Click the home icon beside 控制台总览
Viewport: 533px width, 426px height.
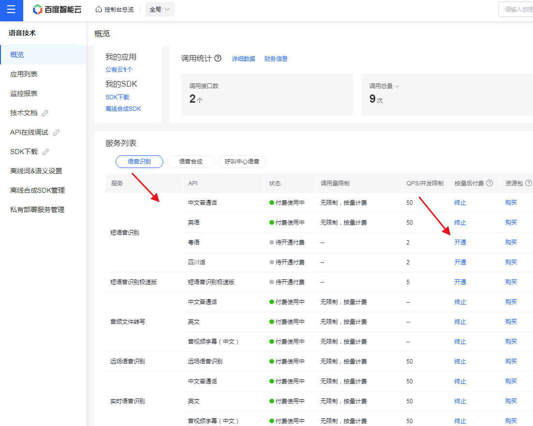click(99, 10)
